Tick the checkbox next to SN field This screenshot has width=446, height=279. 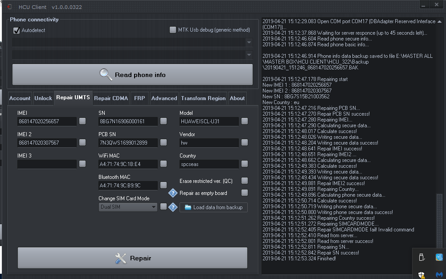coord(164,121)
